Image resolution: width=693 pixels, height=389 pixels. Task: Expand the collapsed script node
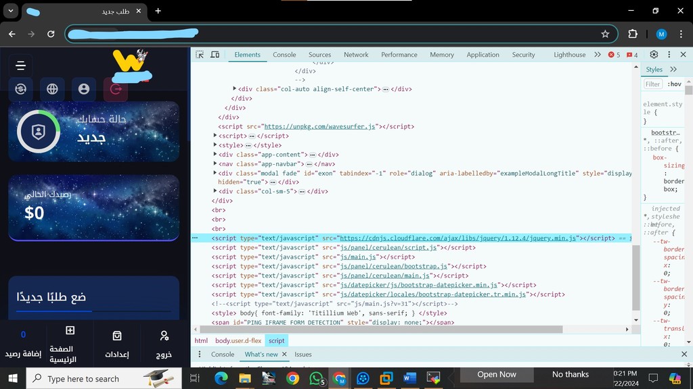(215, 135)
